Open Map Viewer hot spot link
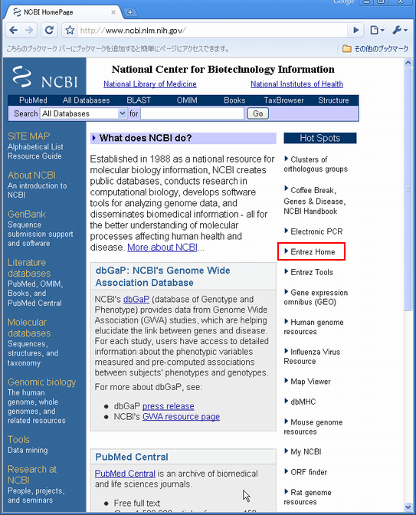Image resolution: width=416 pixels, height=515 pixels. (310, 382)
